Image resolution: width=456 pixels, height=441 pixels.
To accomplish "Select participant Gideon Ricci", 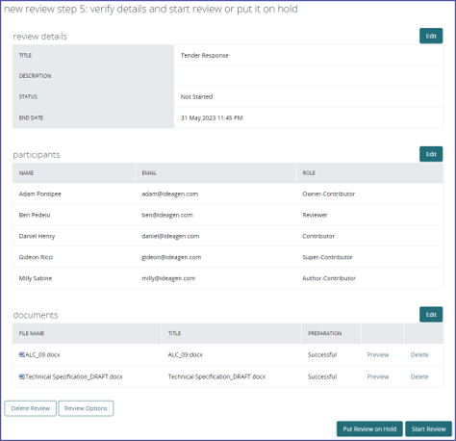I will point(36,257).
